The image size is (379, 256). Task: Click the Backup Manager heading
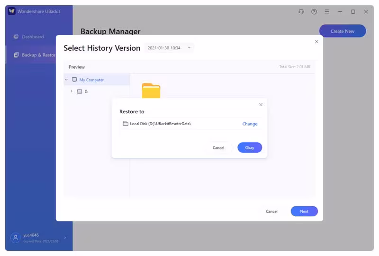coord(110,31)
